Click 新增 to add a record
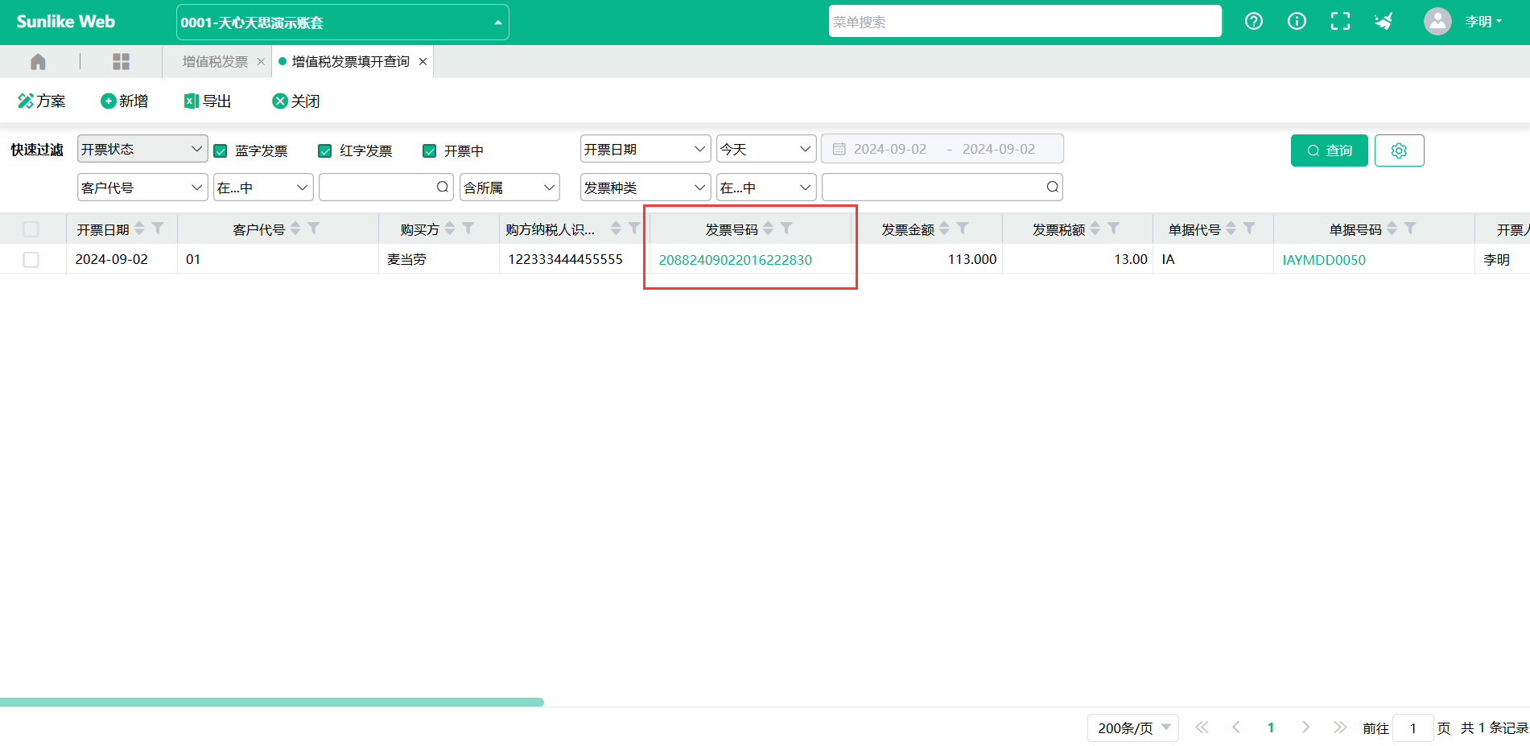1530x746 pixels. tap(124, 101)
